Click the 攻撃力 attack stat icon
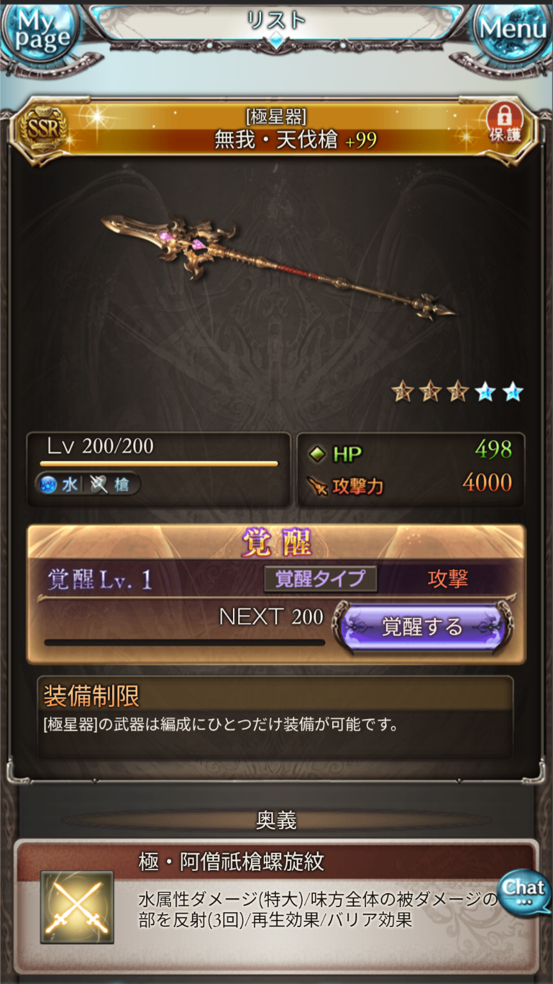Viewport: 553px width, 984px height. click(x=317, y=486)
